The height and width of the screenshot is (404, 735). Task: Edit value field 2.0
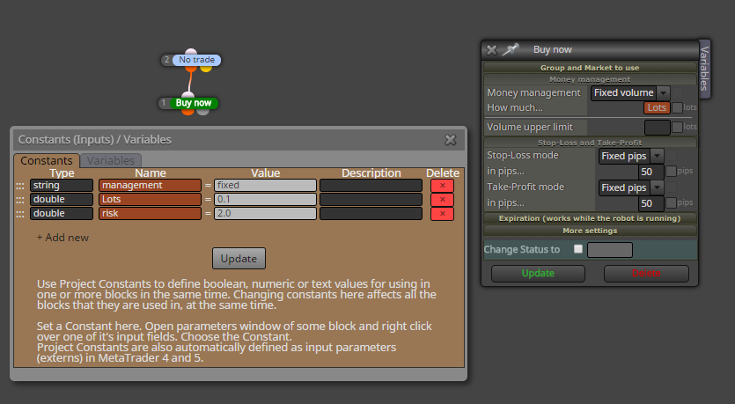point(265,214)
